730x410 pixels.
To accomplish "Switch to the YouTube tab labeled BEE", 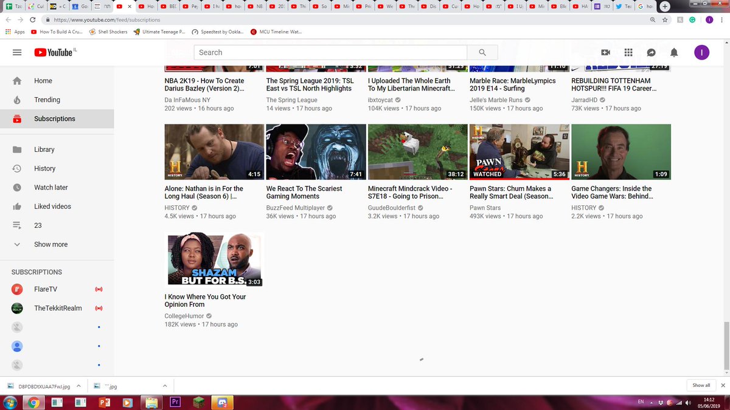I will [168, 6].
